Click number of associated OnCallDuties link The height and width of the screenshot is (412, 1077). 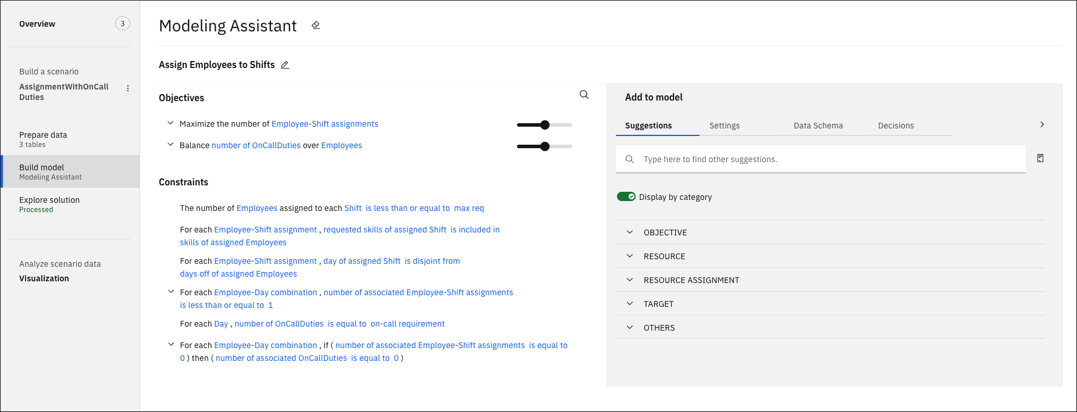(x=281, y=358)
